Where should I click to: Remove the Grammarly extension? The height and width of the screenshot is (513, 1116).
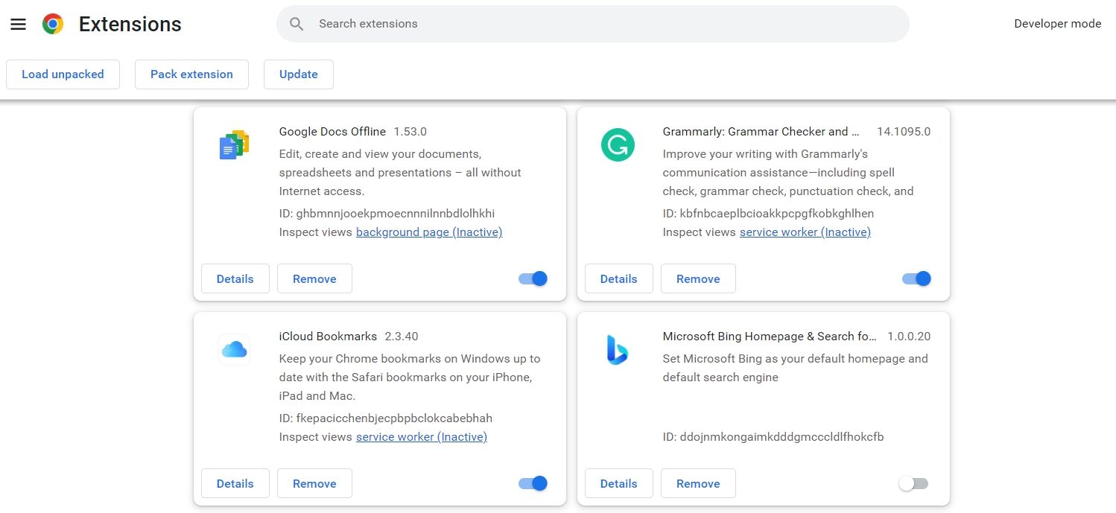click(698, 278)
